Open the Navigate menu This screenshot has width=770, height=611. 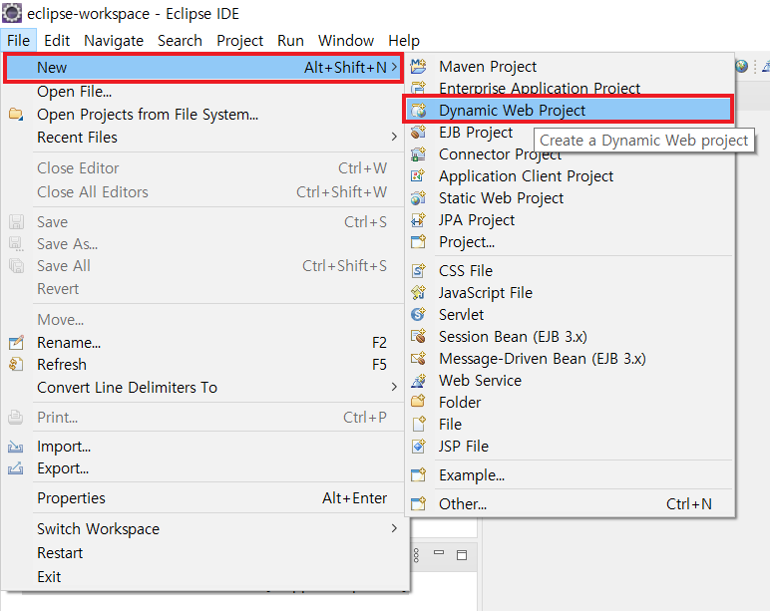click(114, 40)
